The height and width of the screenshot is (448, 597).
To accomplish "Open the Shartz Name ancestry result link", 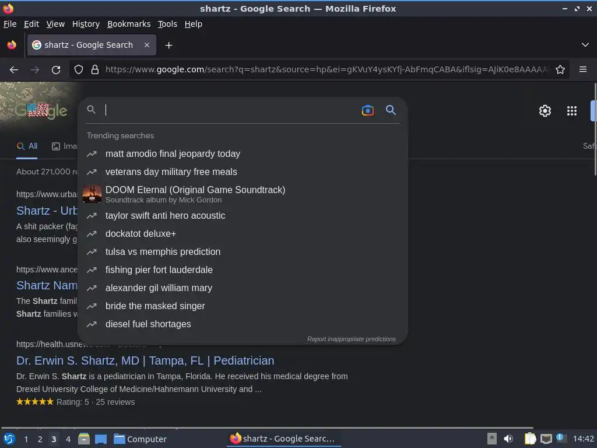I will point(47,285).
